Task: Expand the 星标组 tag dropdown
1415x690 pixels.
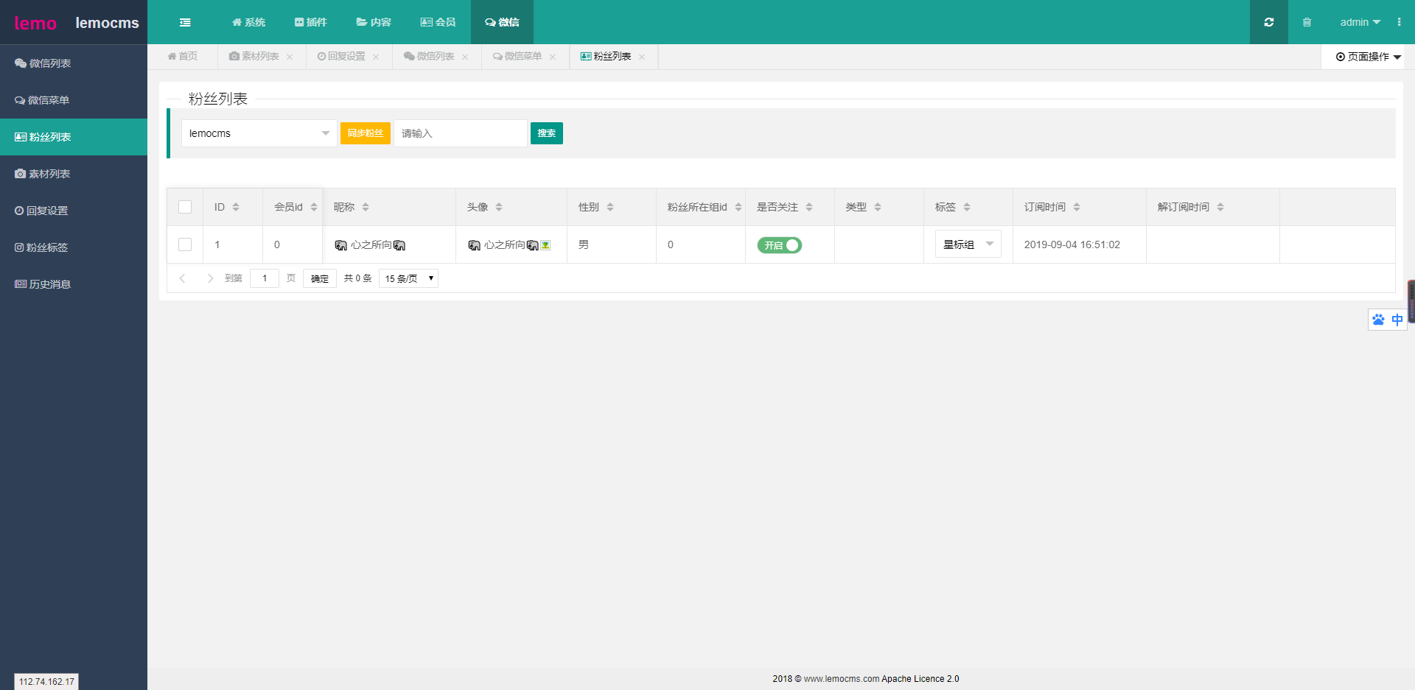Action: click(x=968, y=244)
